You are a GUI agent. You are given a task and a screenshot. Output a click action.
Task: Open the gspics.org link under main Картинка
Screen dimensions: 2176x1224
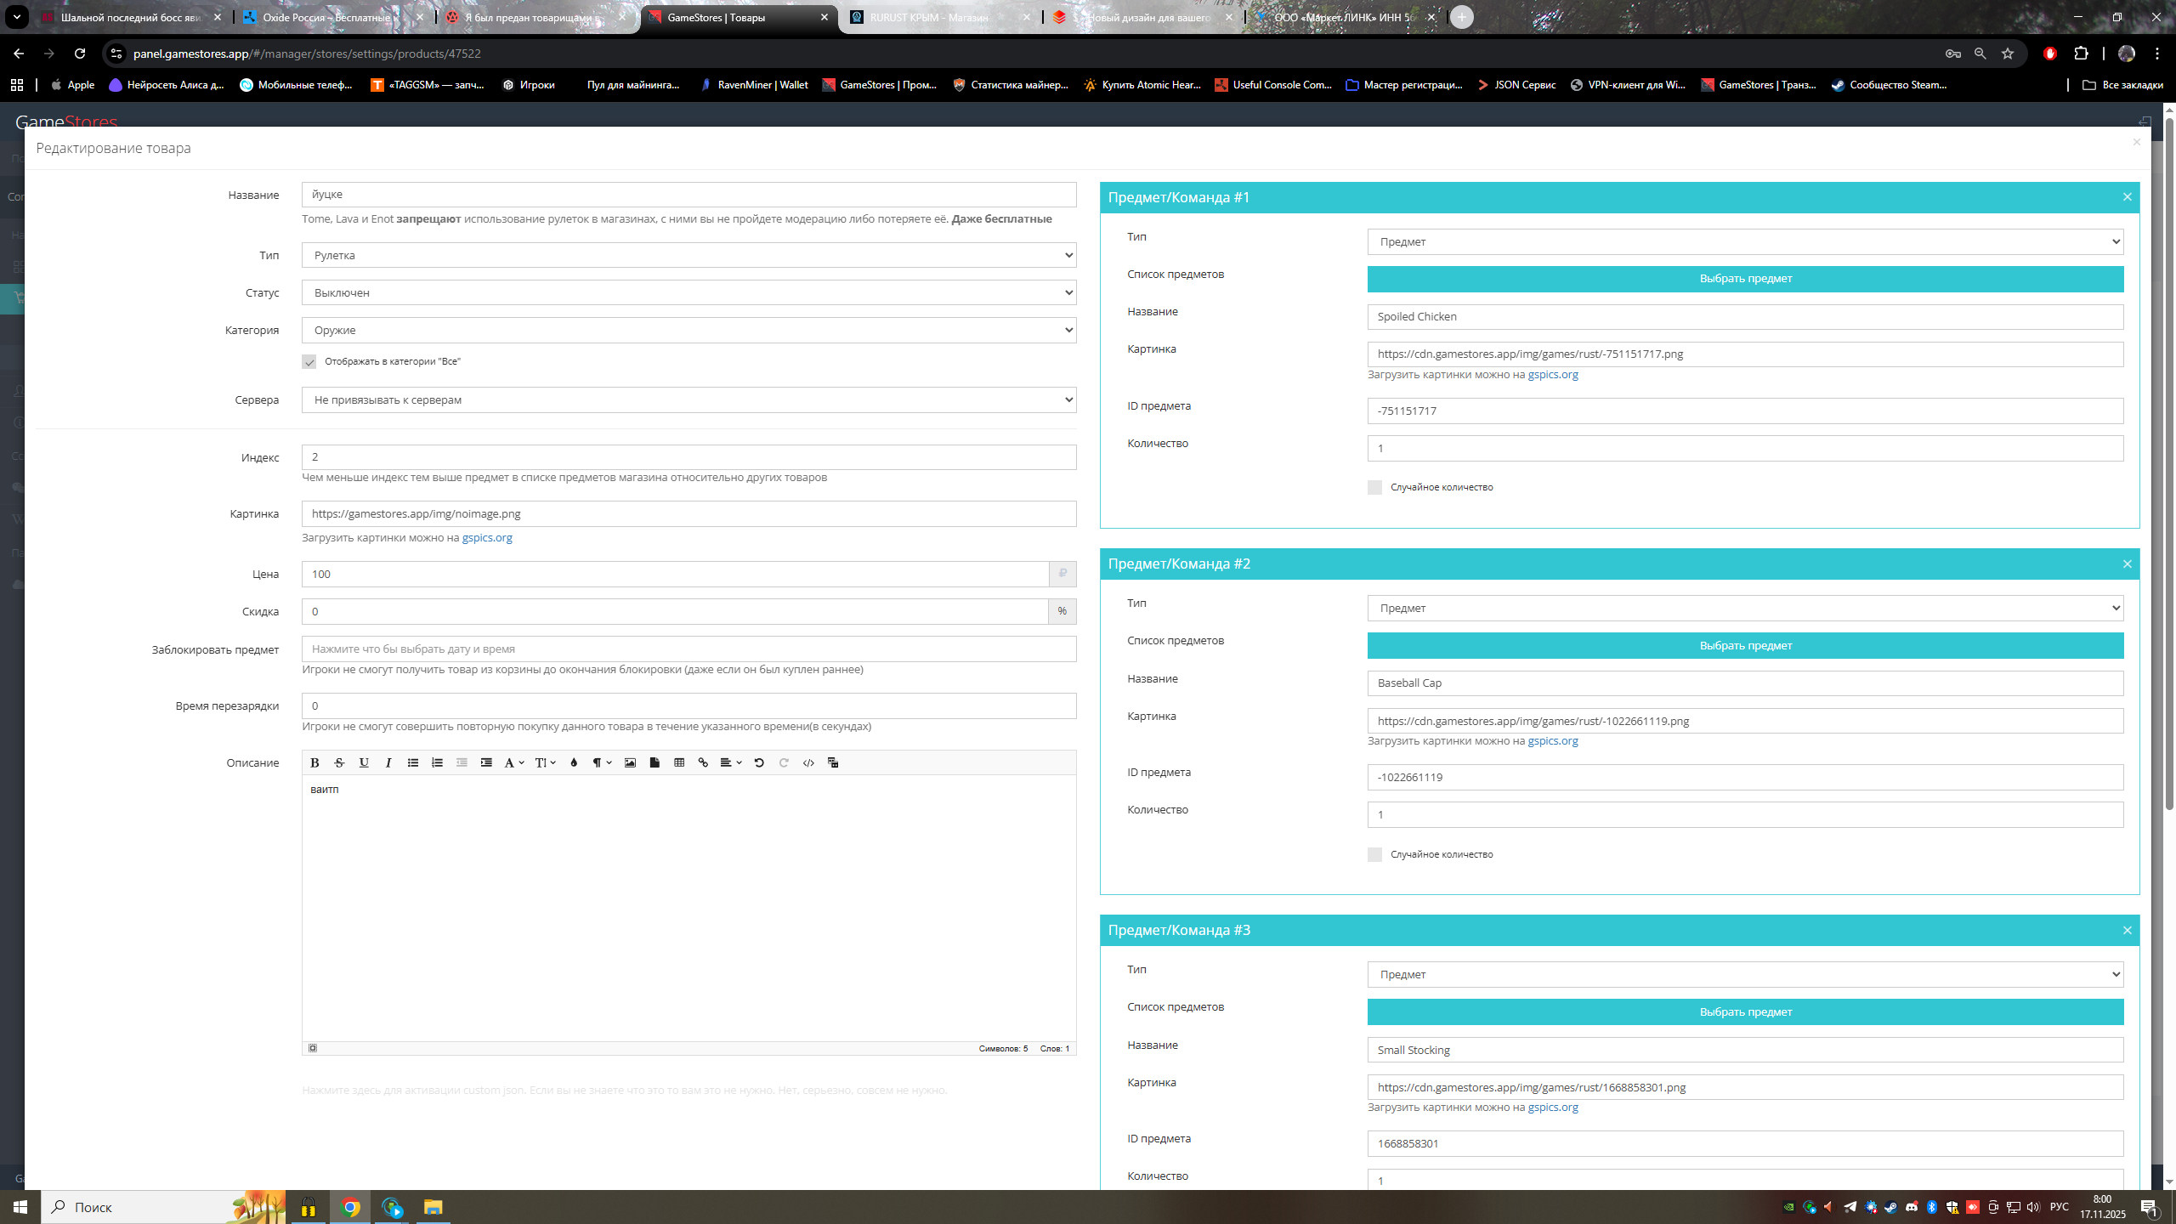click(487, 537)
